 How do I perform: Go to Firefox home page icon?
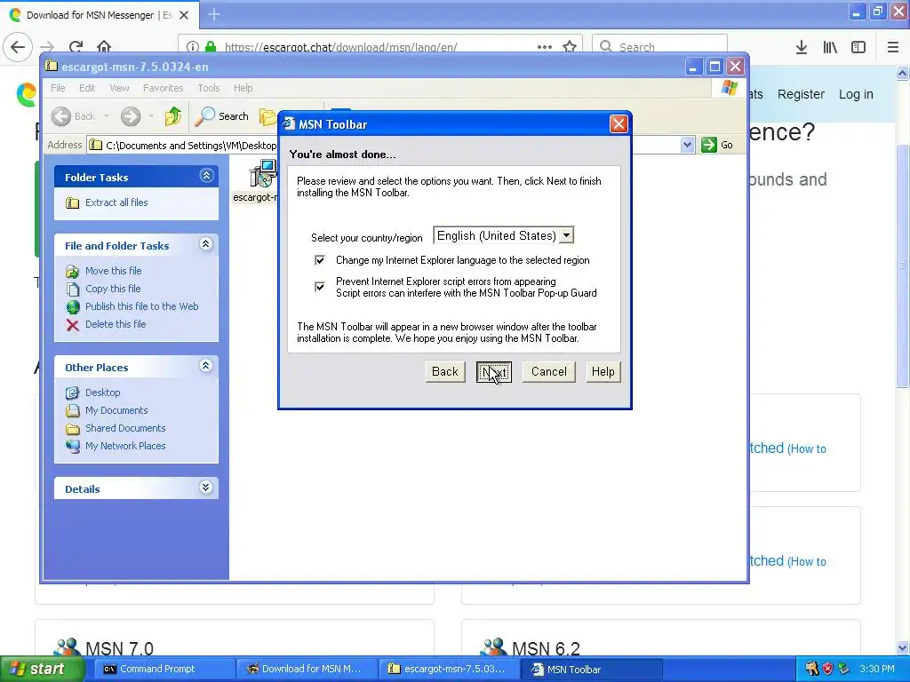point(104,47)
